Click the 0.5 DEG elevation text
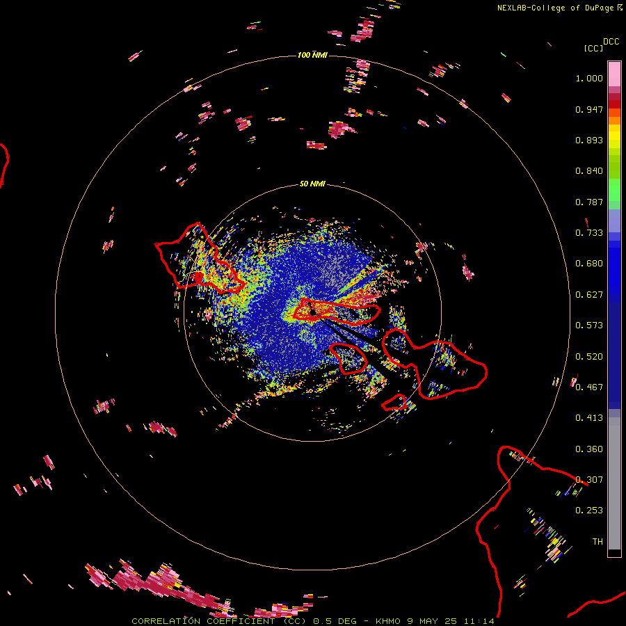Viewport: 626px width, 626px height. coord(335,621)
